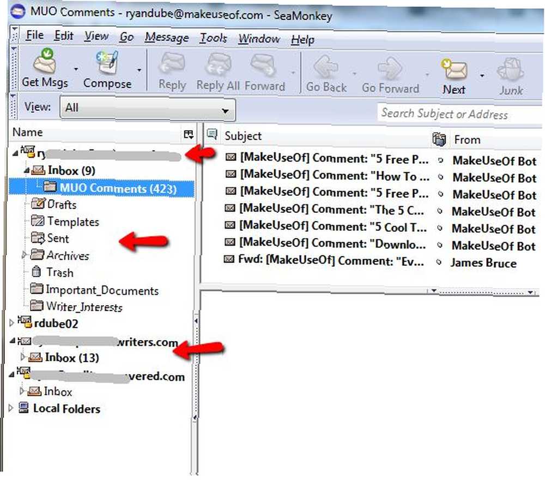Viewport: 545px width, 483px height.
Task: Select the Archives folder icon
Action: [x=37, y=254]
